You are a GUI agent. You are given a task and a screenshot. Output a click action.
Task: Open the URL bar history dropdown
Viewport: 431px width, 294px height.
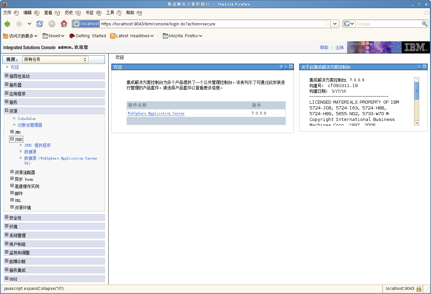tap(335, 24)
